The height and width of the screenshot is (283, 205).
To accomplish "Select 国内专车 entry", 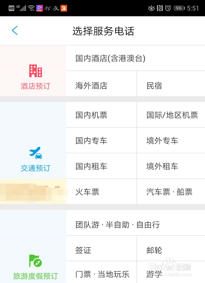I will [x=101, y=140].
